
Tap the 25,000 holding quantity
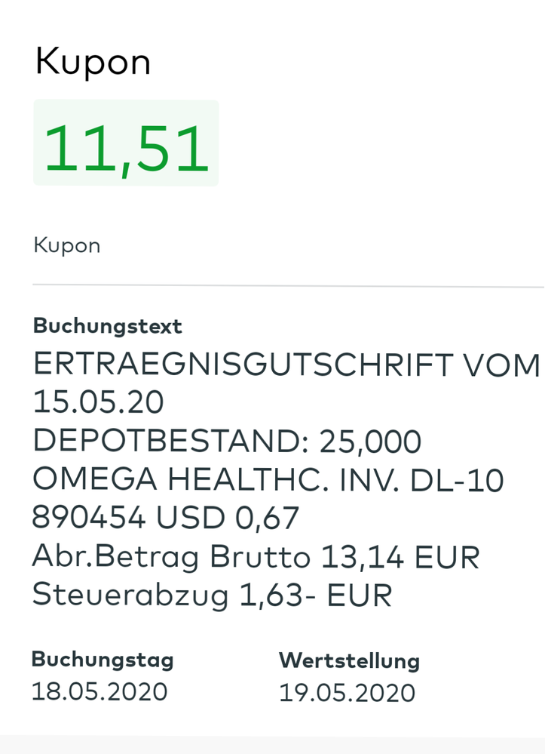tap(370, 442)
